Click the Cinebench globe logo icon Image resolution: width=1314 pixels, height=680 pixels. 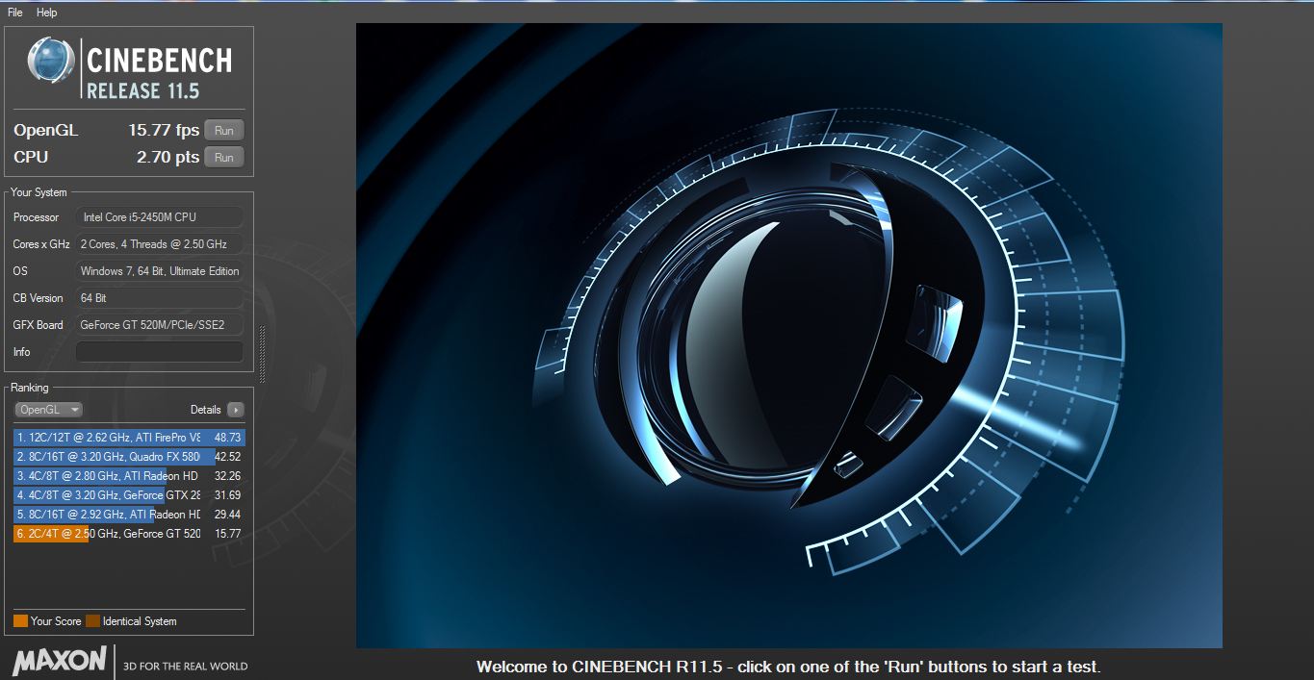(51, 60)
